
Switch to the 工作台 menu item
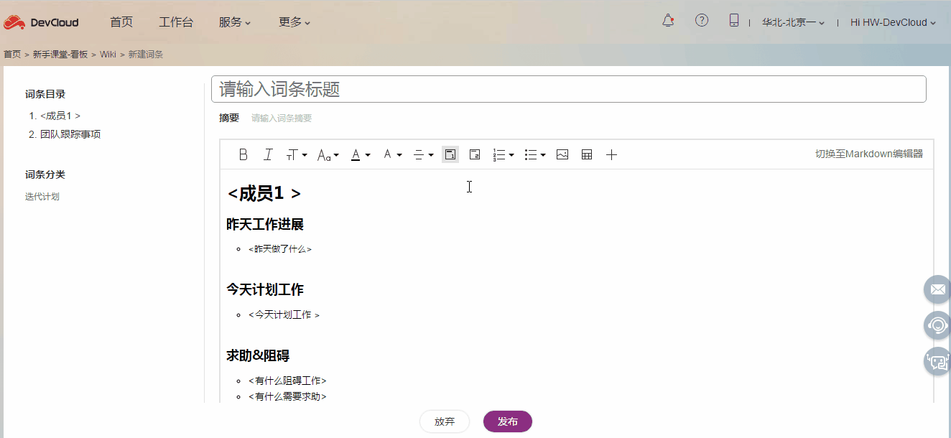(x=176, y=22)
